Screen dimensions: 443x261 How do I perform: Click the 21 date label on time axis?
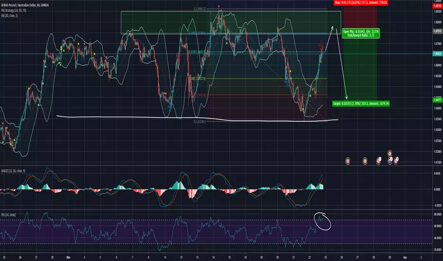click(293, 257)
